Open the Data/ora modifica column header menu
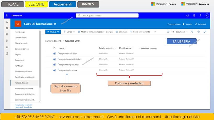The width and height of the screenshot is (214, 120). (x=108, y=48)
